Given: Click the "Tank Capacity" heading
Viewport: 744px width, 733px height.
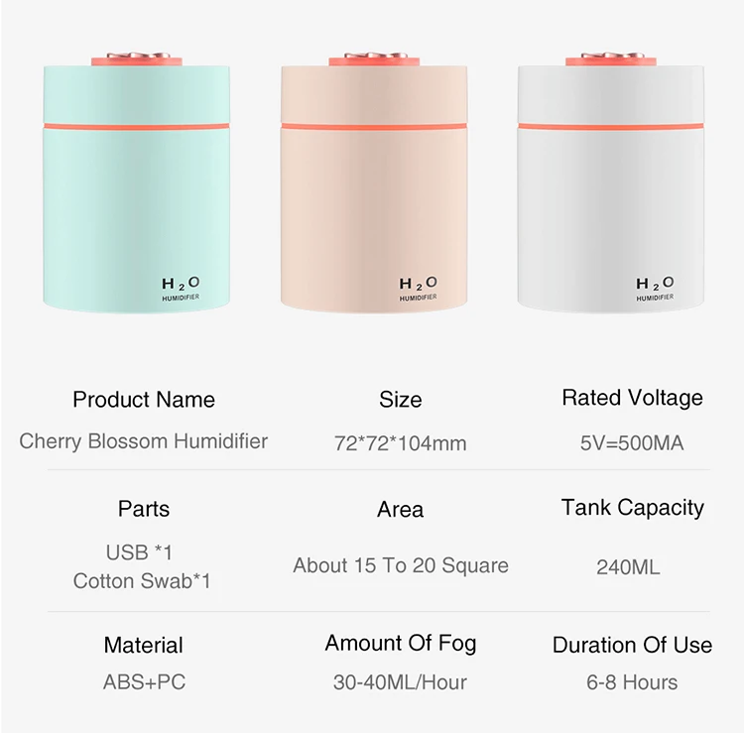Looking at the screenshot, I should [632, 508].
